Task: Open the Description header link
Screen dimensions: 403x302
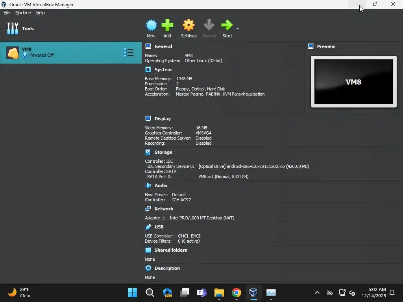Action: 167,268
